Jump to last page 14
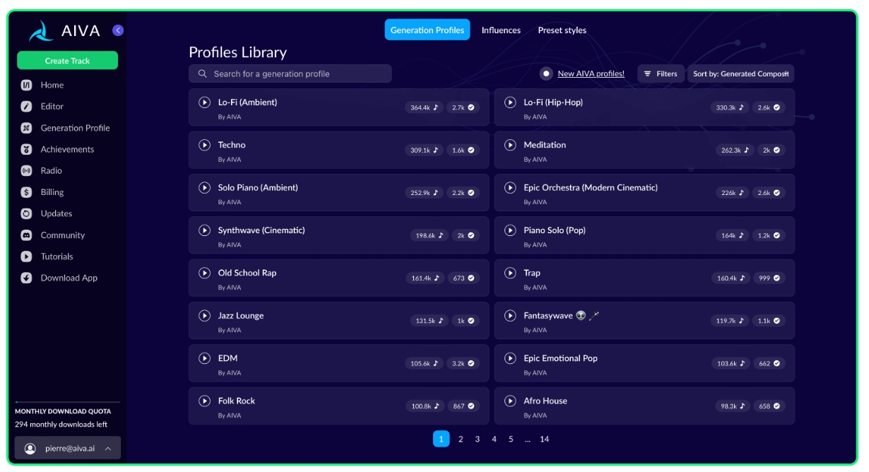 click(x=545, y=439)
